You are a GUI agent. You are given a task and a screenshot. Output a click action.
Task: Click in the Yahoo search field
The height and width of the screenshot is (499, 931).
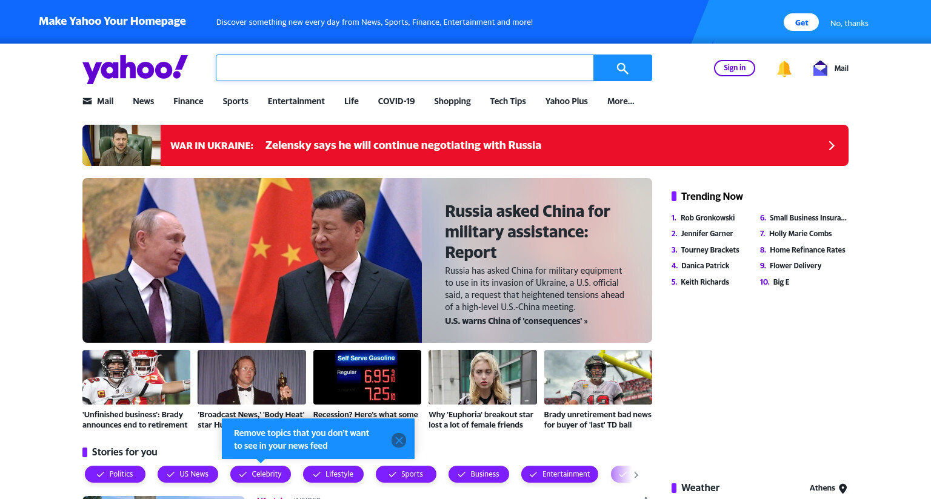click(404, 68)
